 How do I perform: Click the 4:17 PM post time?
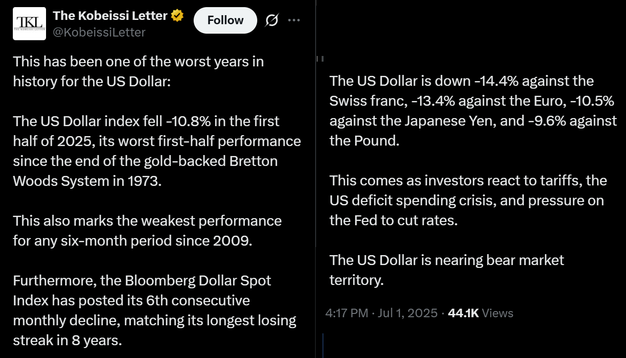coord(346,313)
